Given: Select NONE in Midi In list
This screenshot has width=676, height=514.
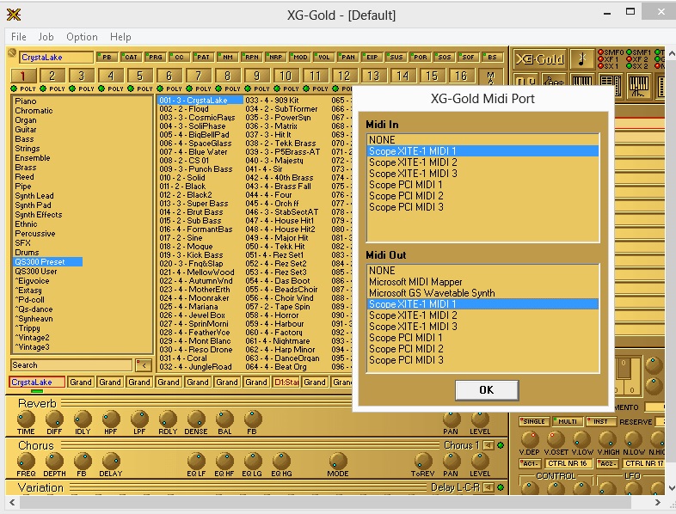Looking at the screenshot, I should coord(482,140).
